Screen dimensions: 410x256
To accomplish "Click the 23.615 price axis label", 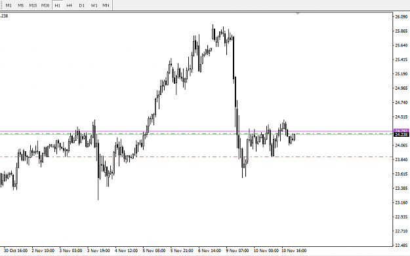I will tap(401, 174).
